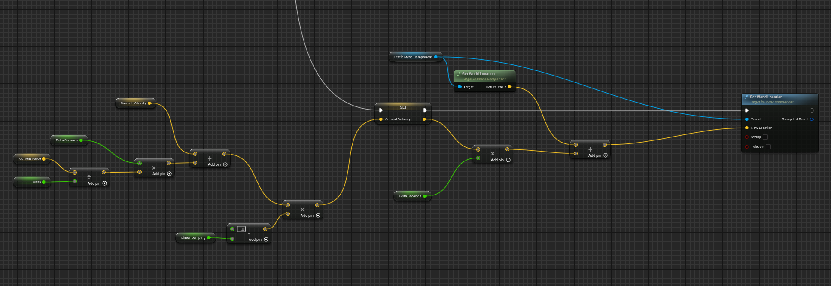This screenshot has height=286, width=831.
Task: Click the Static Mesh Component output pin
Action: coord(436,57)
